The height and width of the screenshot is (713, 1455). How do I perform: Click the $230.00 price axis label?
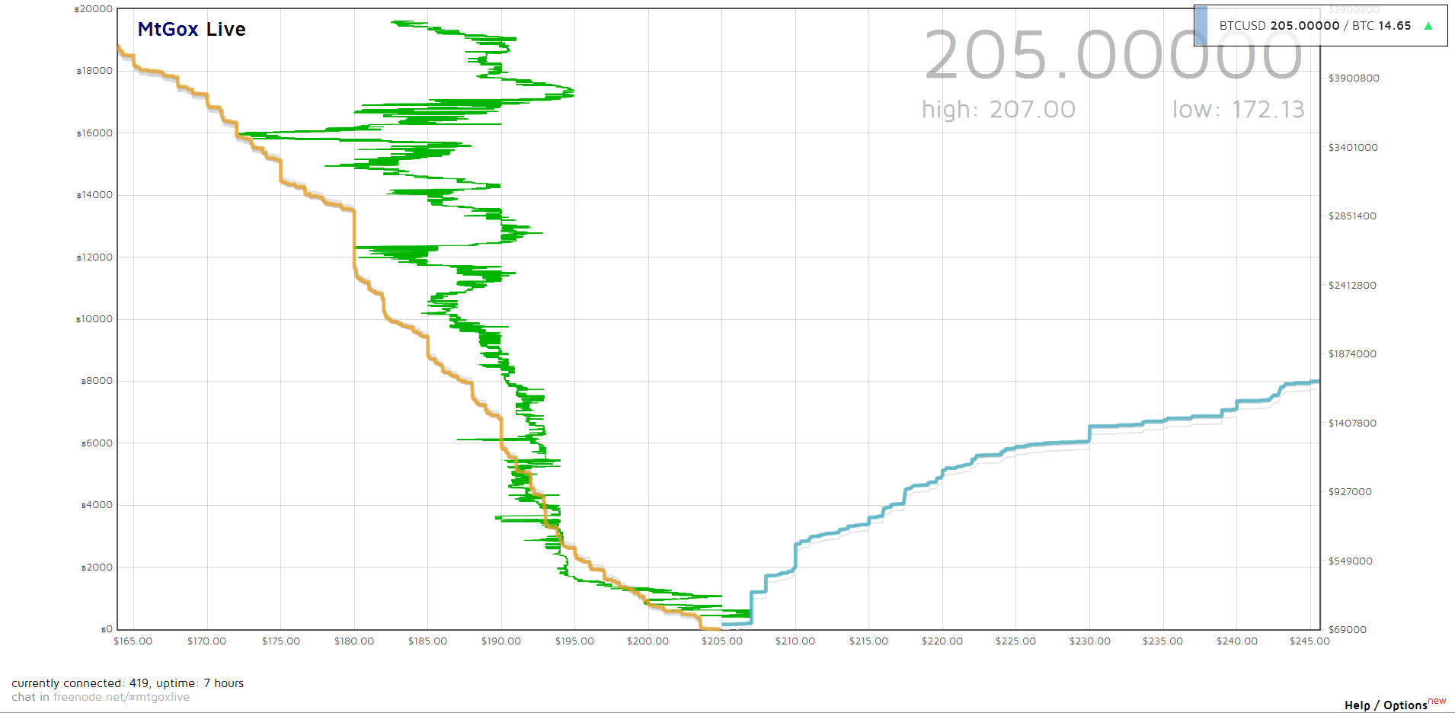pos(1090,641)
